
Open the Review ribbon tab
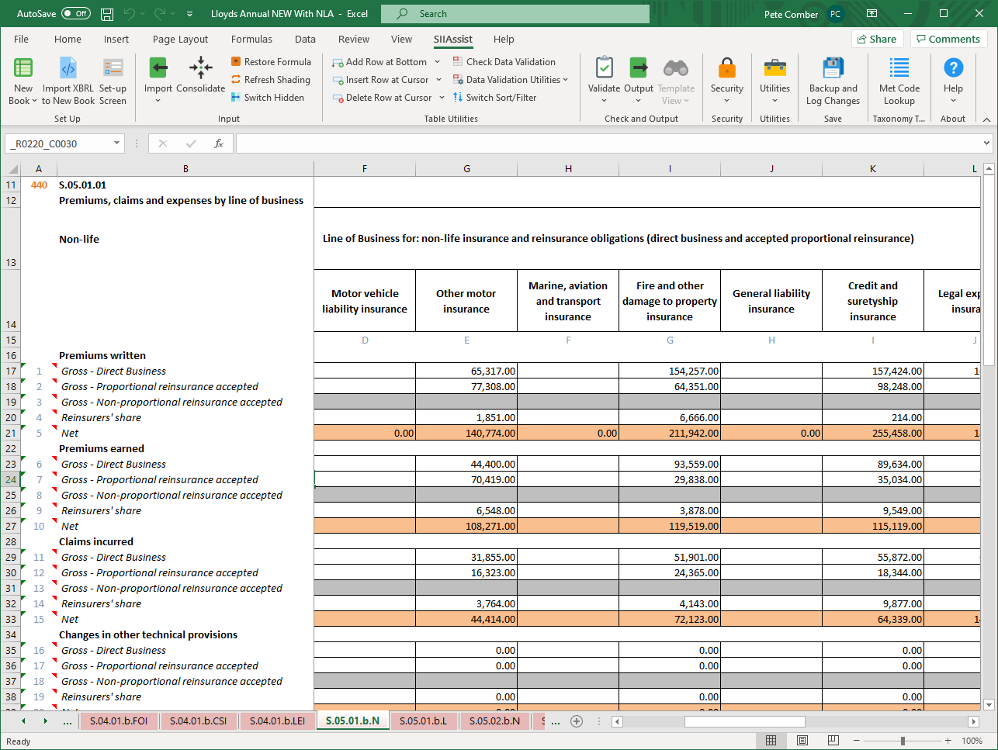tap(354, 39)
